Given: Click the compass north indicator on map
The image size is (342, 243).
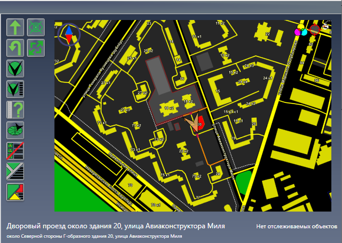Looking at the screenshot, I should click(69, 35).
